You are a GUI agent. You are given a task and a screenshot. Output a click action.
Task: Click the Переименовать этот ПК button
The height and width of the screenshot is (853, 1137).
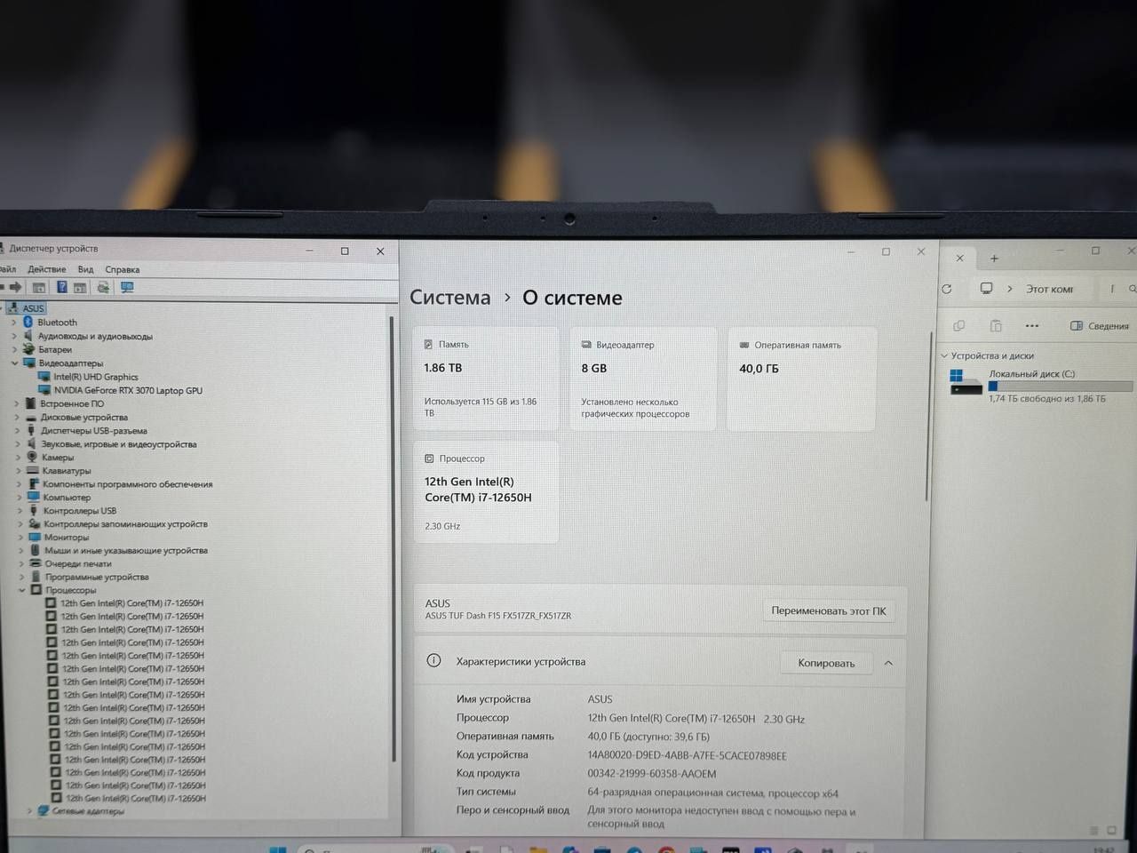pos(828,611)
